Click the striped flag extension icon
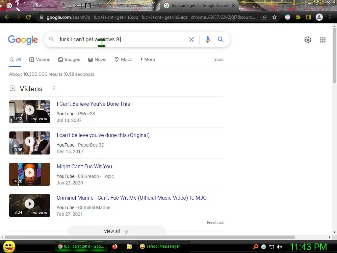This screenshot has width=337, height=253. click(x=288, y=17)
